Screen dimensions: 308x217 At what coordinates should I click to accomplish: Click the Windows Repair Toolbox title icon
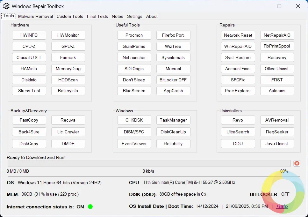click(x=6, y=6)
